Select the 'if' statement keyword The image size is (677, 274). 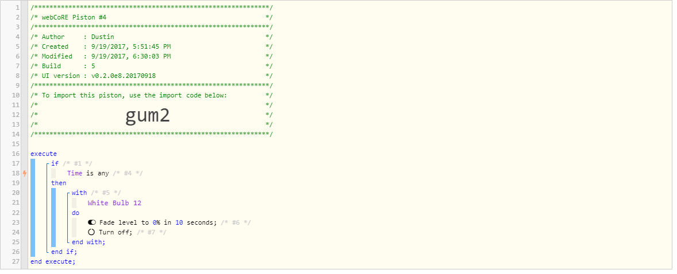click(x=55, y=163)
